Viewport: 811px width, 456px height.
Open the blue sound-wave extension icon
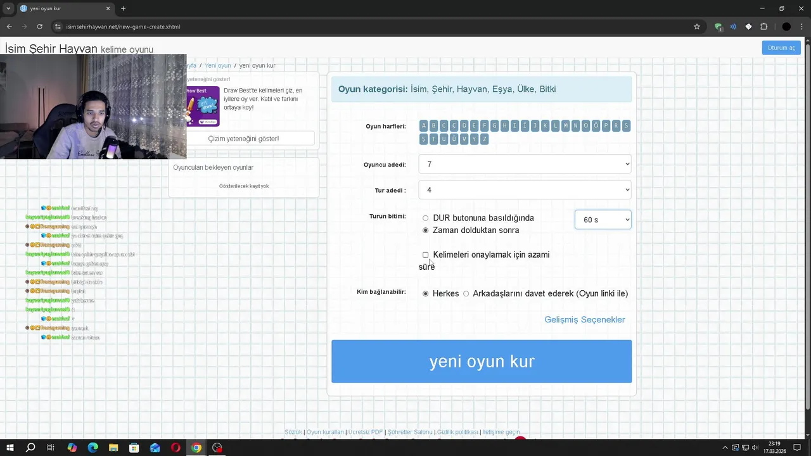[733, 27]
